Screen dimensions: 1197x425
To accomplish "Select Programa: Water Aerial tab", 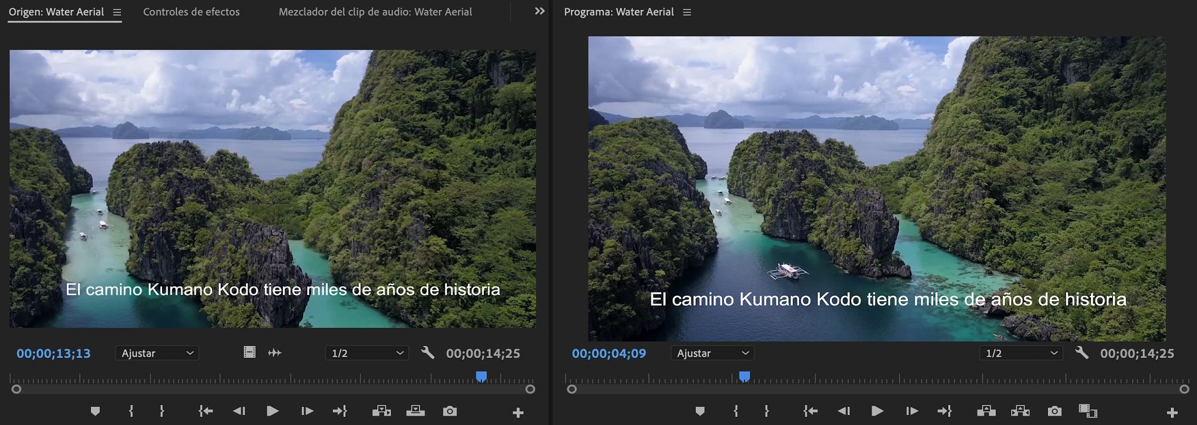I will click(619, 12).
